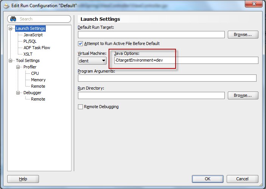Select the ADF Task Flow item
The image size is (266, 189).
(37, 48)
